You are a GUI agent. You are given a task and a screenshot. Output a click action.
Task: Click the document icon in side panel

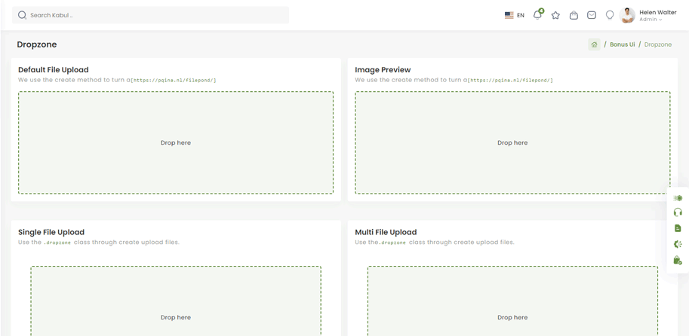pyautogui.click(x=678, y=228)
